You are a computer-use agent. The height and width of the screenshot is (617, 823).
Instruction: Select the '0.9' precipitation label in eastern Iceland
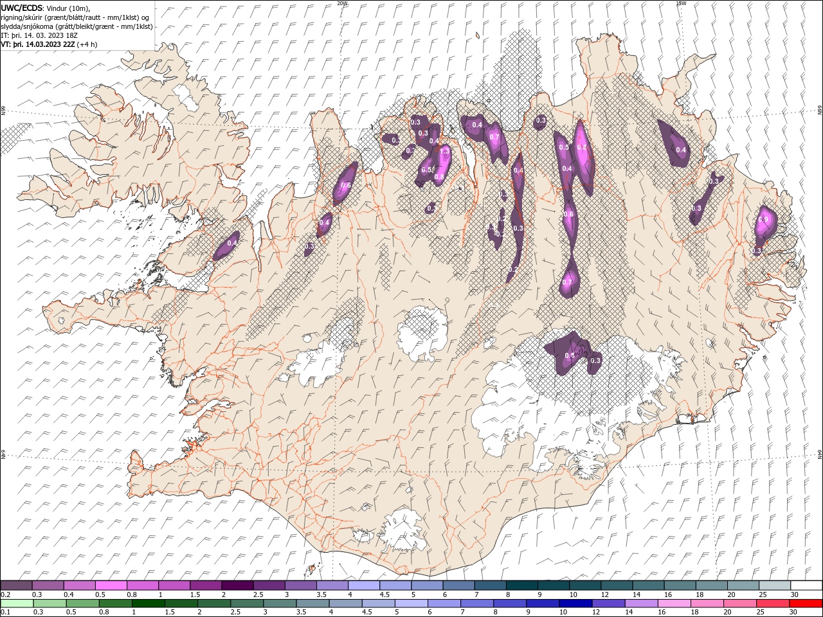tap(763, 219)
